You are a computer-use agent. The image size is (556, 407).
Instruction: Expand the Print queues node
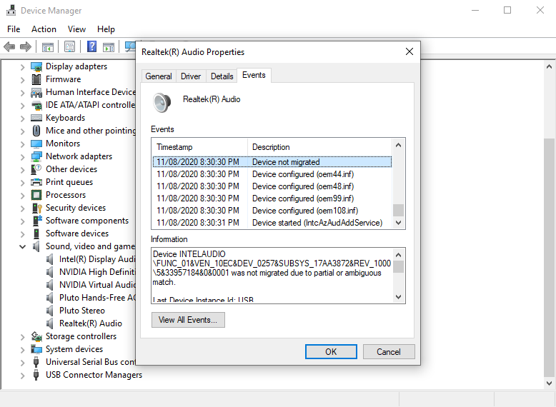(22, 183)
